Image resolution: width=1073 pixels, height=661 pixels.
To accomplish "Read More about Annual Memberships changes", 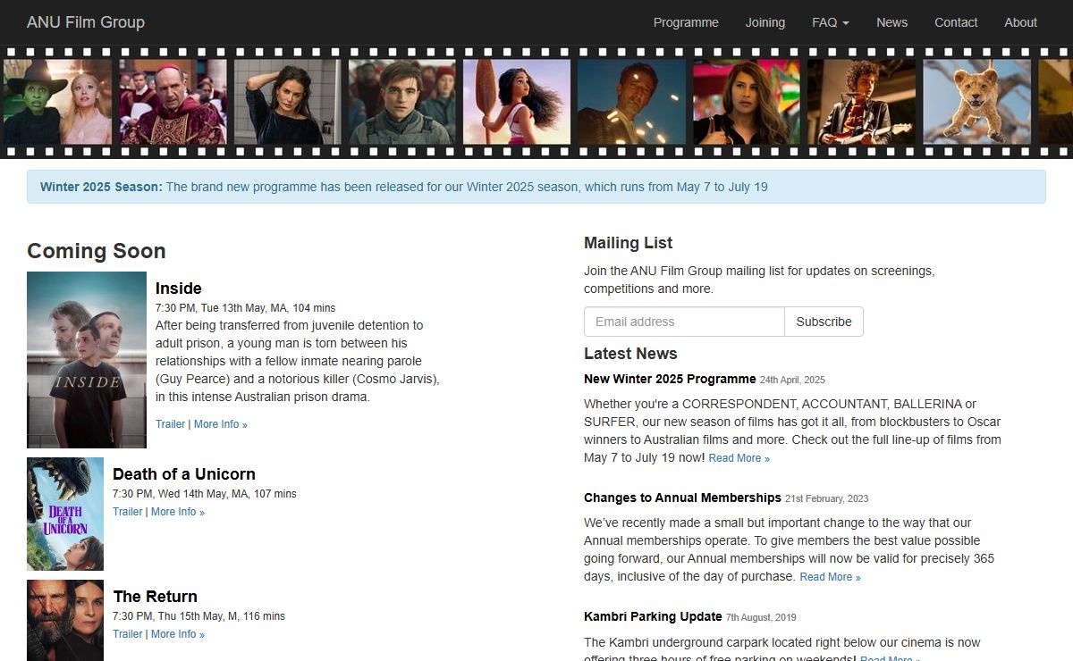I will pyautogui.click(x=830, y=577).
